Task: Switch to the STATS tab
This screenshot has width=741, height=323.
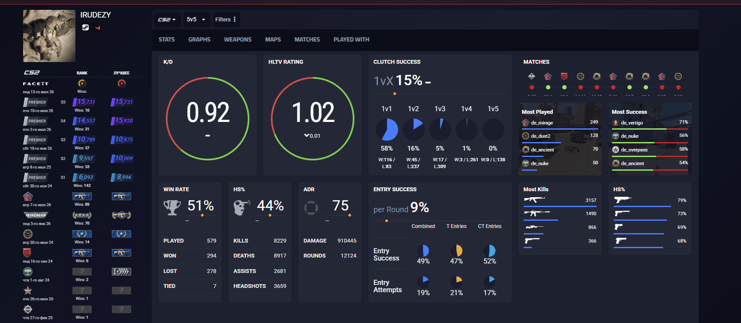Action: tap(167, 39)
